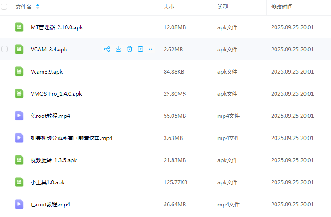Click the apk icon next to VCAM_3.4.apk
The height and width of the screenshot is (217, 331).
[x=19, y=49]
